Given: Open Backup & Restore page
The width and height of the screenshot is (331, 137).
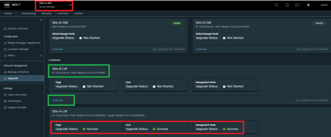Looking at the screenshot, I should pyautogui.click(x=18, y=72).
